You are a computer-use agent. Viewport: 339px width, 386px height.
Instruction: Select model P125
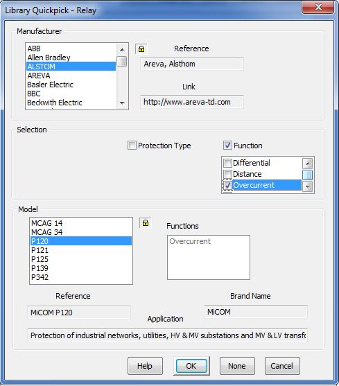point(81,259)
